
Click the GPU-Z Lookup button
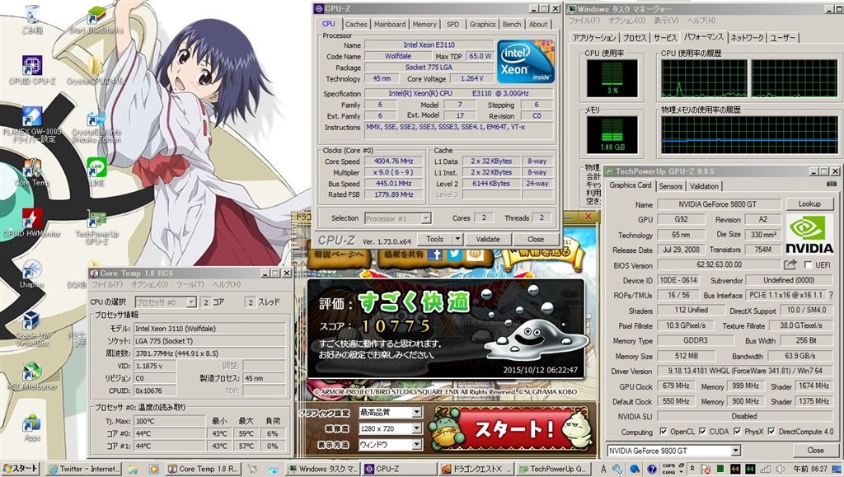pos(809,203)
